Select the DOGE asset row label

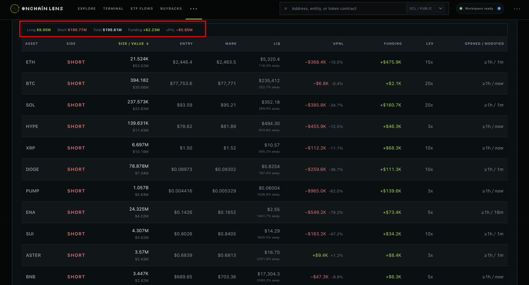click(33, 169)
